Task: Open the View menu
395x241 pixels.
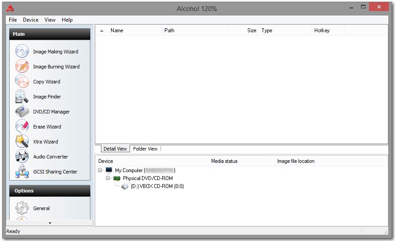Action: pyautogui.click(x=50, y=20)
